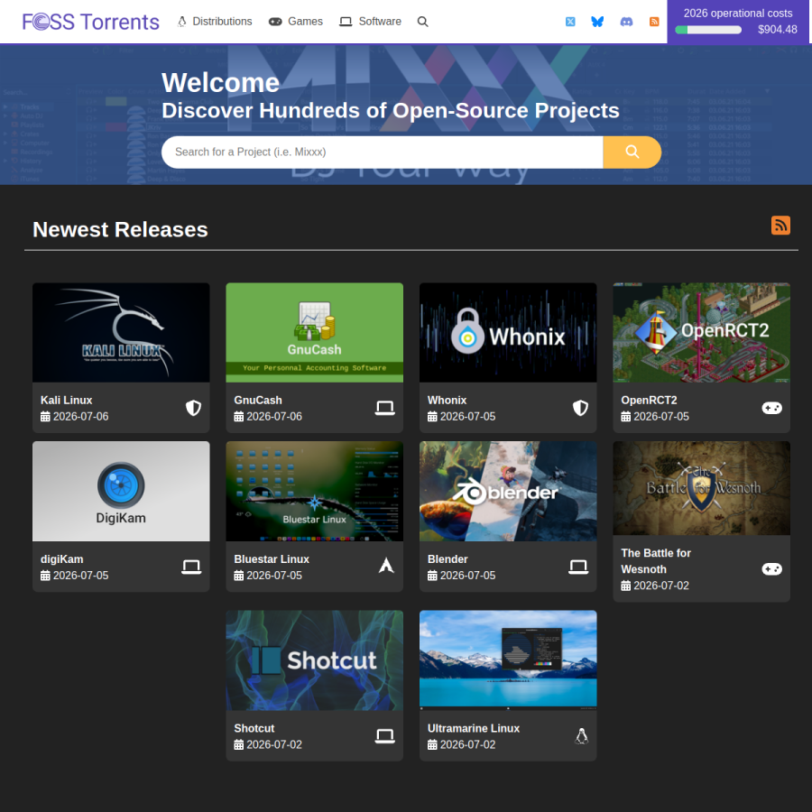
Task: Open the Shotcut banner thumbnail
Action: point(314,660)
